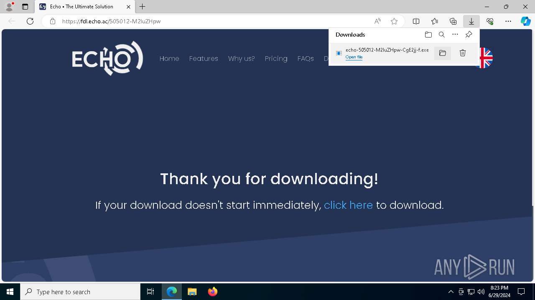
Task: Close the Echo browser tab
Action: pyautogui.click(x=128, y=7)
